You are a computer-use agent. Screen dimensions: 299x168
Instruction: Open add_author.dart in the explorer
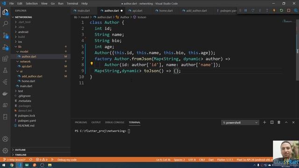click(32, 76)
